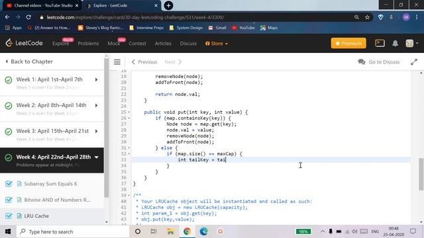Open File Explorer from taskbar
Image resolution: width=424 pixels, height=238 pixels.
[170, 231]
